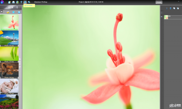Click the 'Photo_04.jpg' filename label

click(9, 78)
